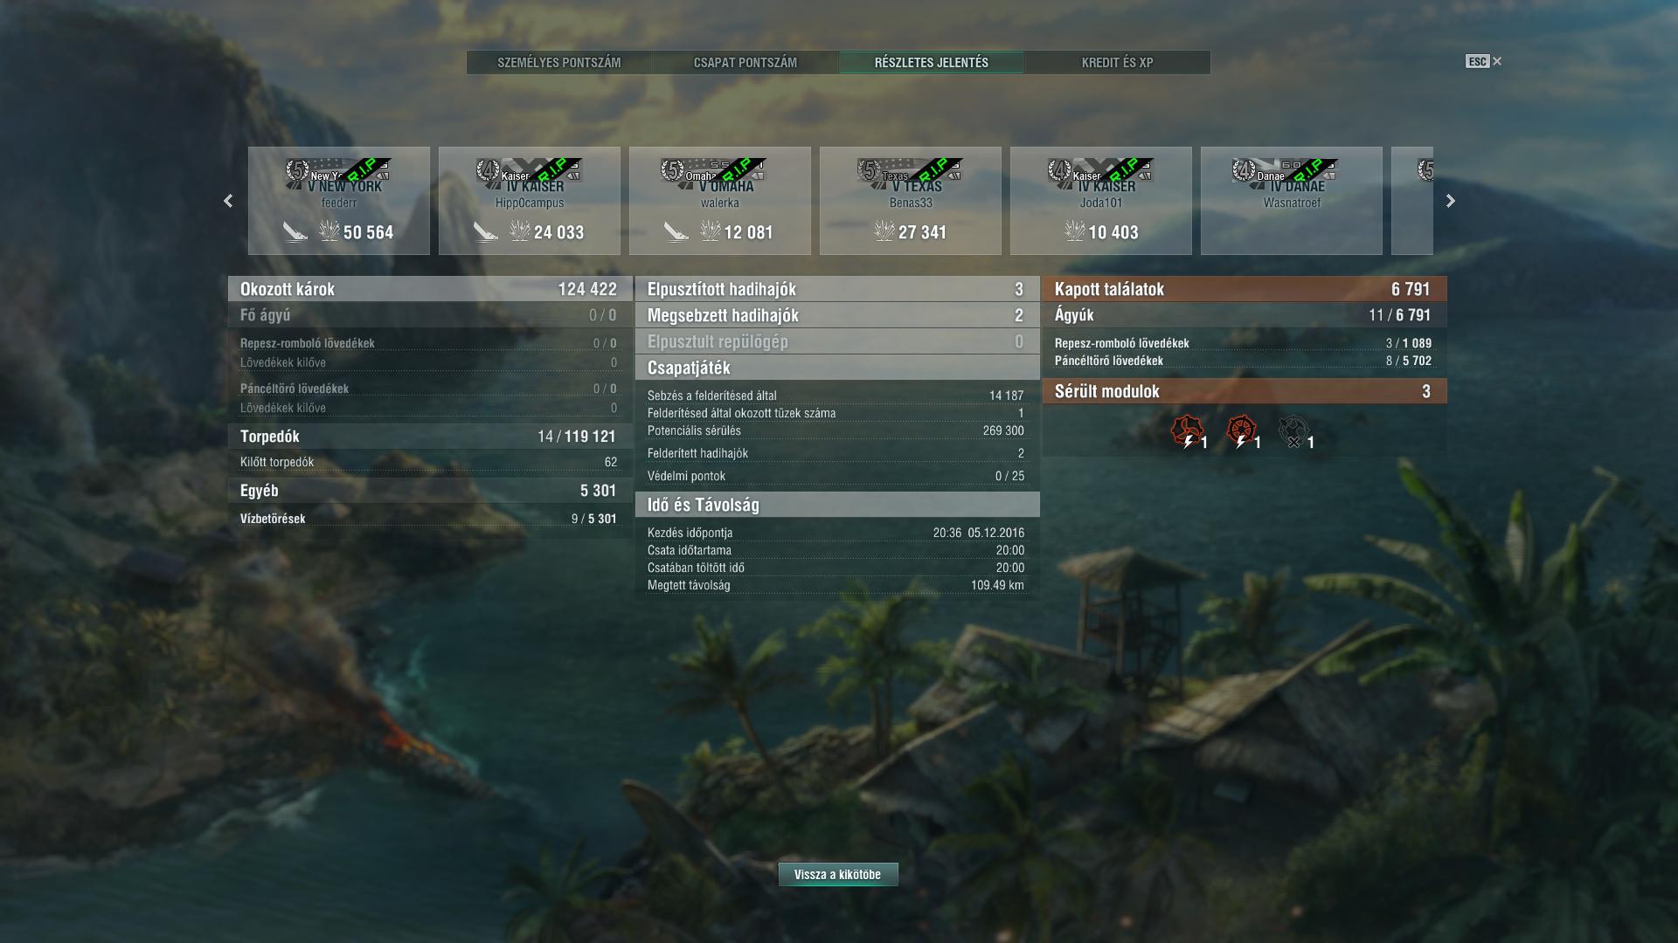Show the next ship cards with right arrow
Viewport: 1678px width, 943px height.
tap(1451, 201)
